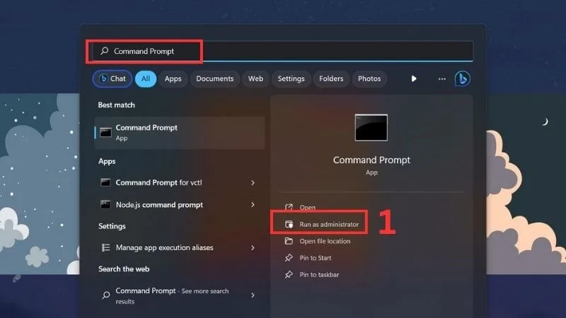Expand Command Prompt for vctl chevron
This screenshot has height=318, width=566.
[x=253, y=183]
